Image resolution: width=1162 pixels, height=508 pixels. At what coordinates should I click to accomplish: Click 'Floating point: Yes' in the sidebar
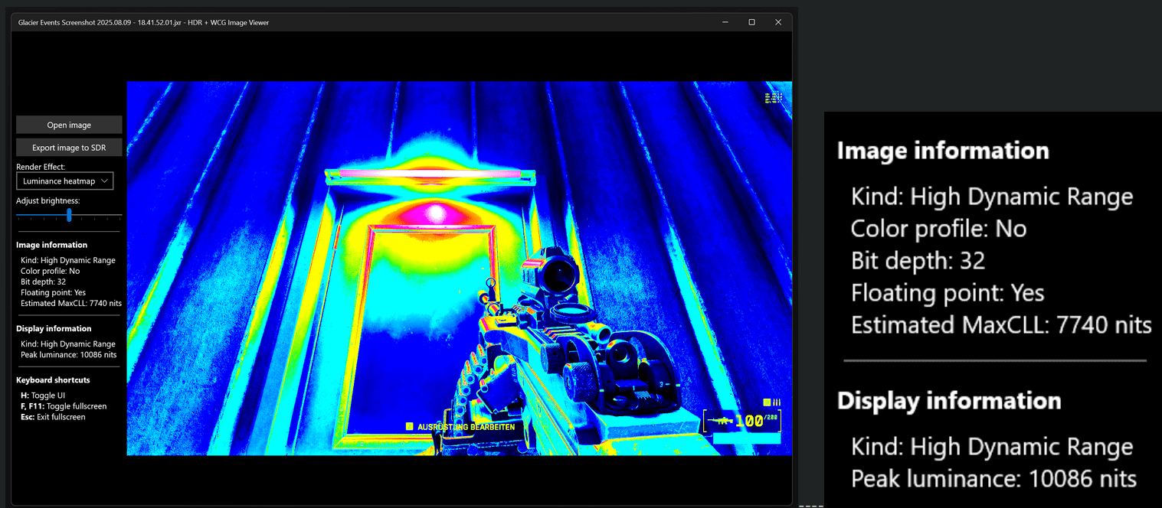53,292
